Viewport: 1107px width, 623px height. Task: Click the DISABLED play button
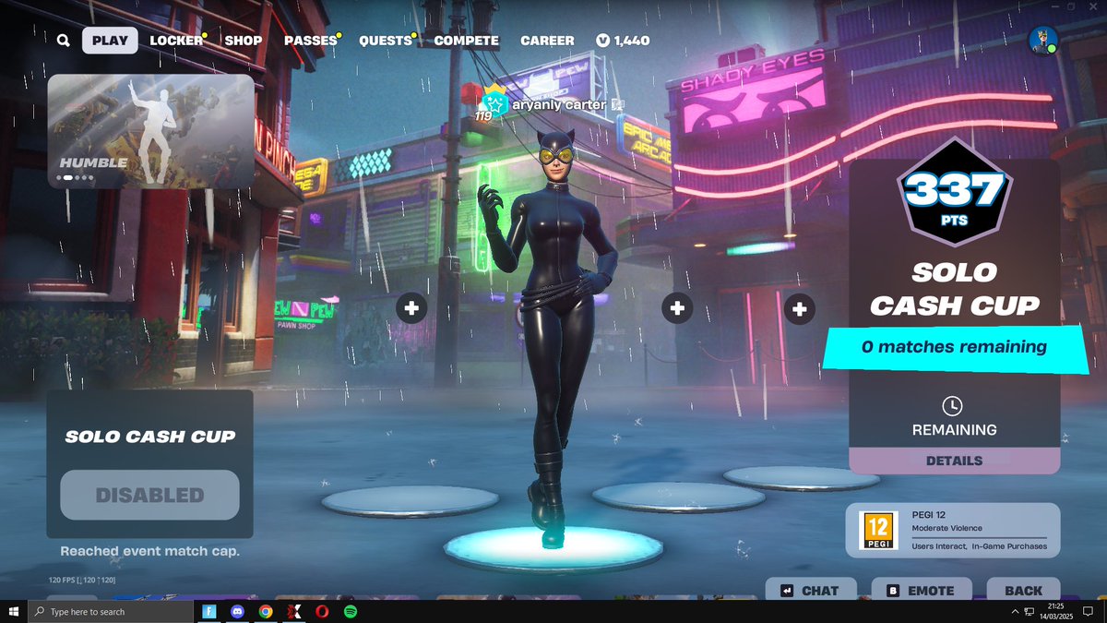[149, 495]
